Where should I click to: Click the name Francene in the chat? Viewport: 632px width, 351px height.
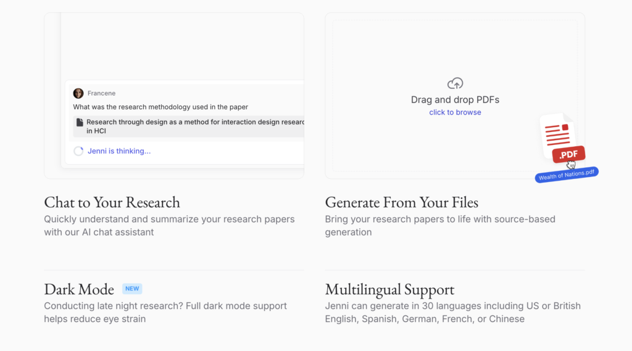click(102, 93)
